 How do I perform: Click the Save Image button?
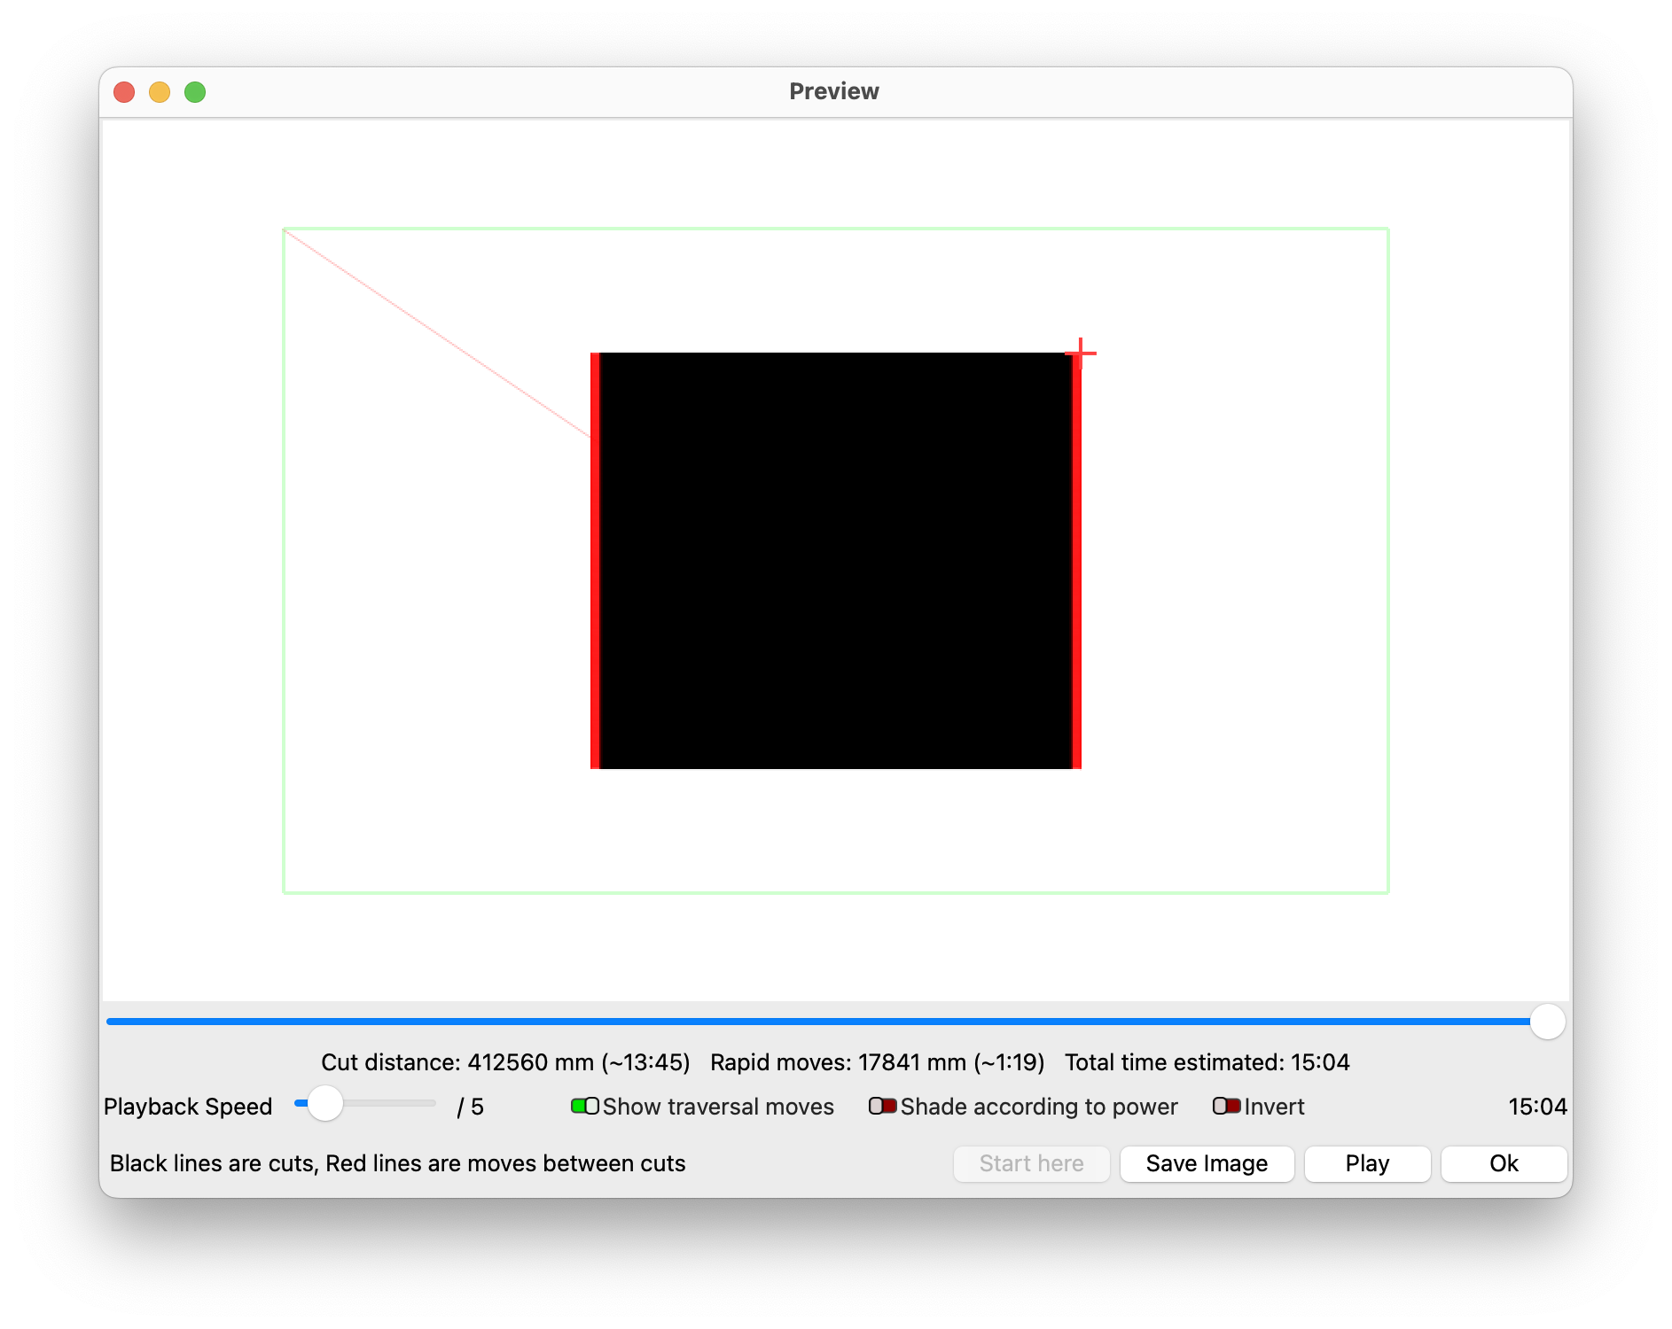point(1206,1163)
